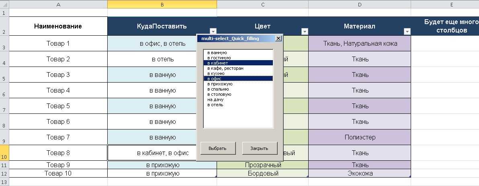Select cell 'Бордовый'
The height and width of the screenshot is (186, 479).
263,174
